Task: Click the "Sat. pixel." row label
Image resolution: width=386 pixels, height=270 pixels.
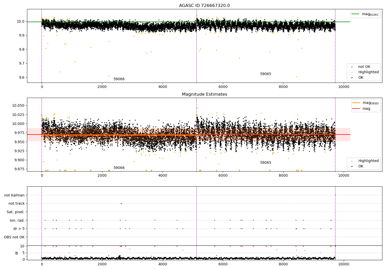Action: click(x=15, y=212)
